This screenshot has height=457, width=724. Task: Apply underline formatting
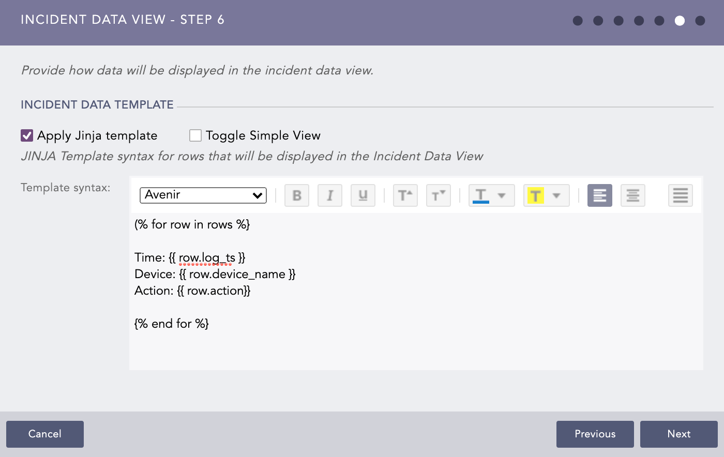coord(363,195)
